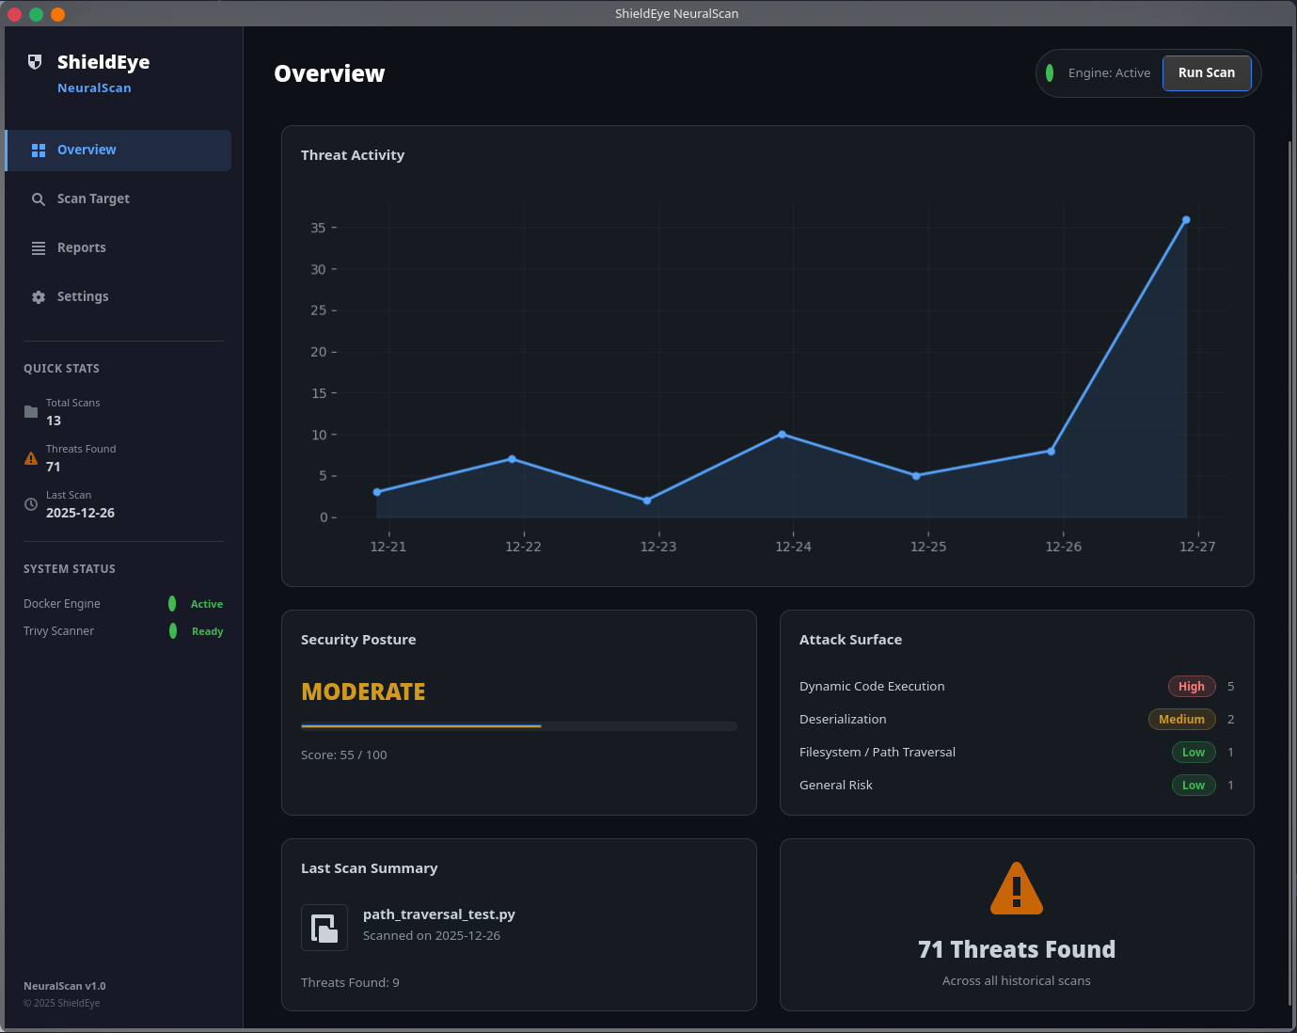Image resolution: width=1297 pixels, height=1033 pixels.
Task: Click the green maximize window button
Action: (36, 14)
